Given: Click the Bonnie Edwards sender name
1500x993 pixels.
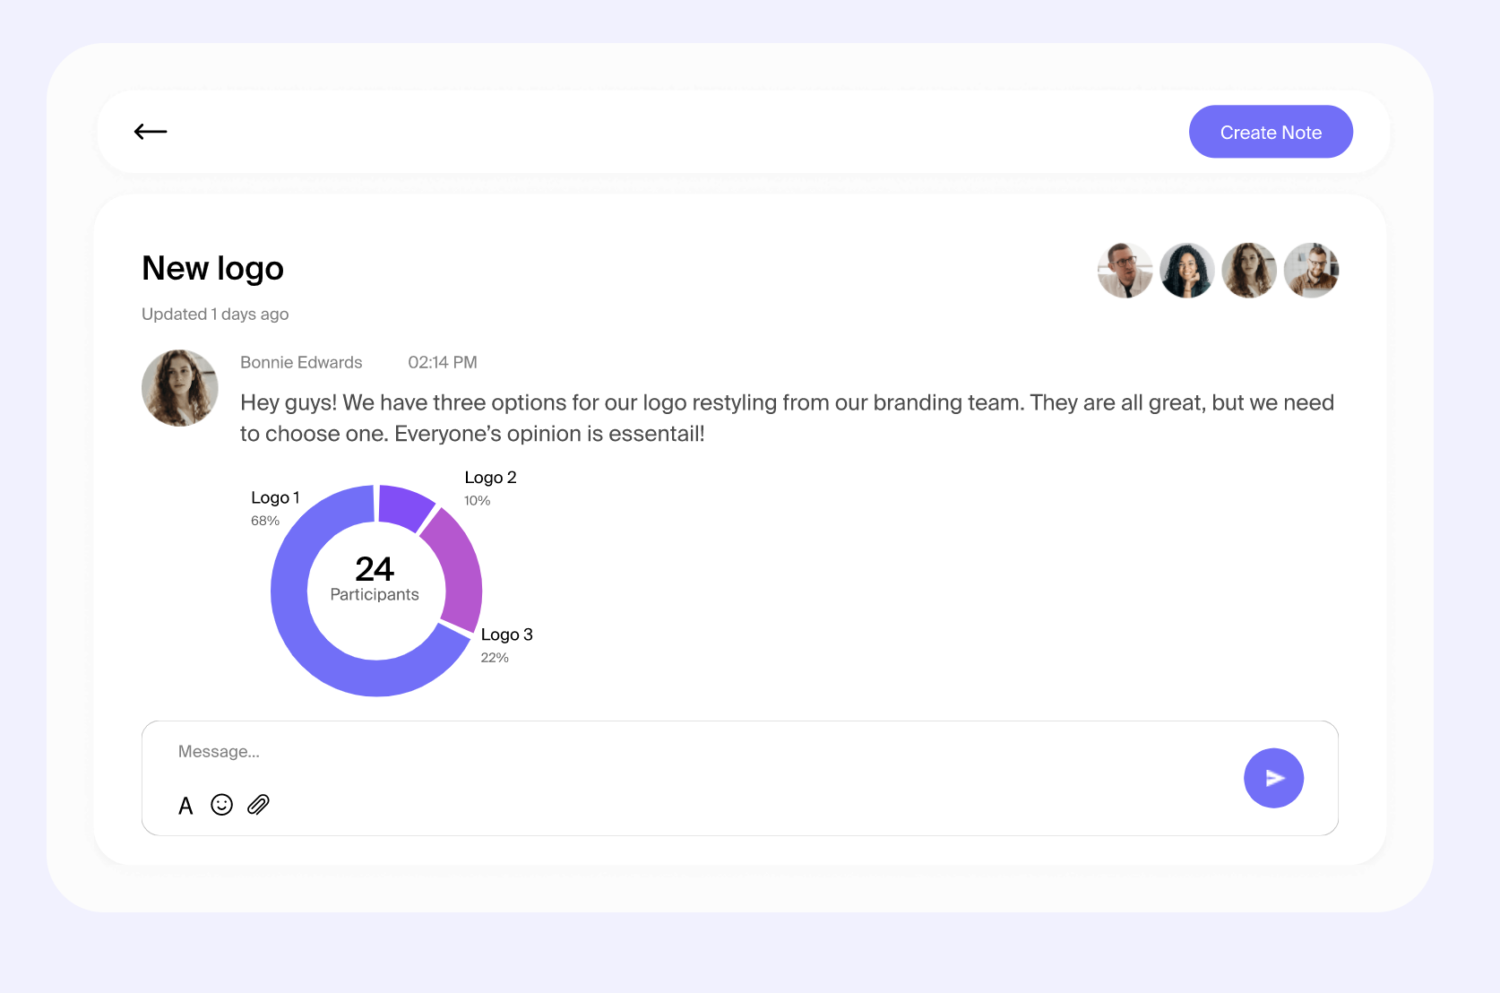Looking at the screenshot, I should (301, 362).
